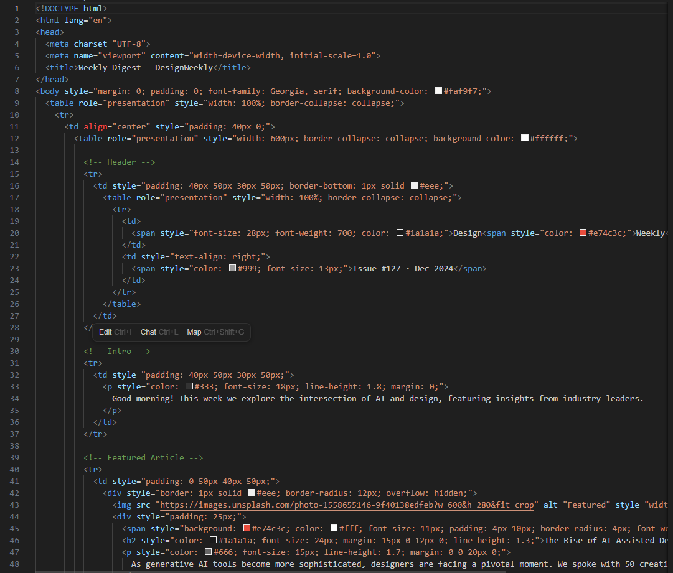Image resolution: width=673 pixels, height=573 pixels.
Task: Click the gray #999 color swatch
Action: tap(232, 268)
